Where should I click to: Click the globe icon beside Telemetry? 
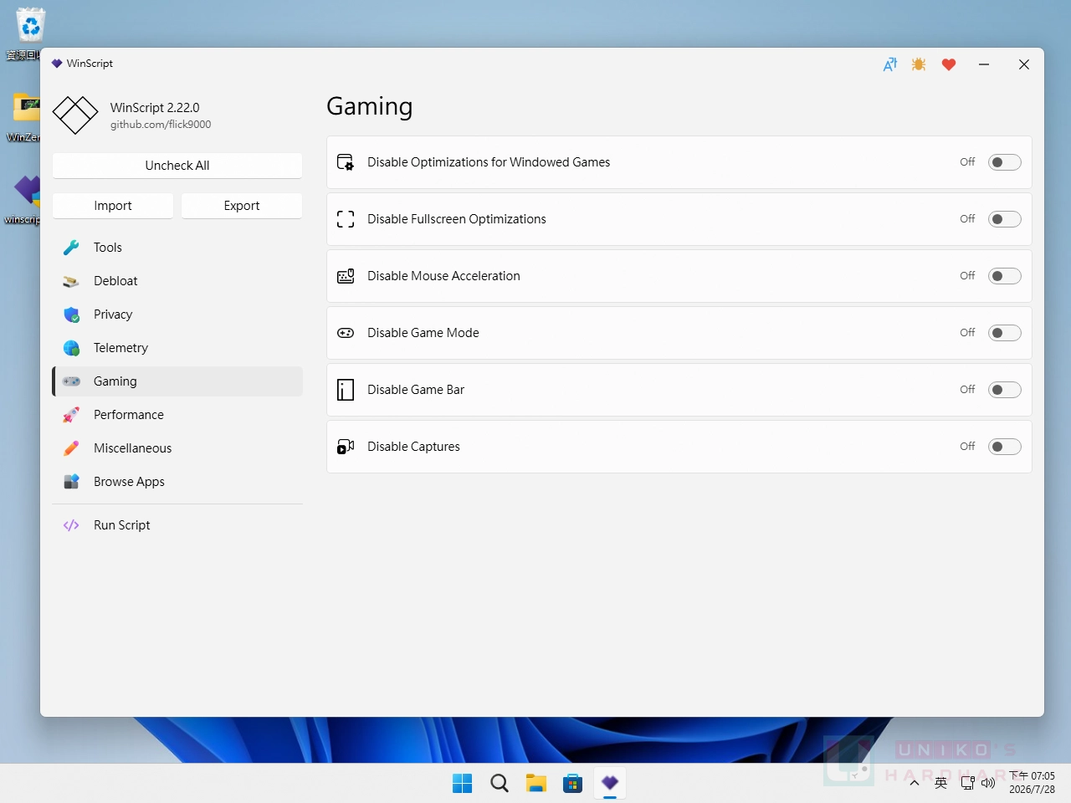(71, 348)
